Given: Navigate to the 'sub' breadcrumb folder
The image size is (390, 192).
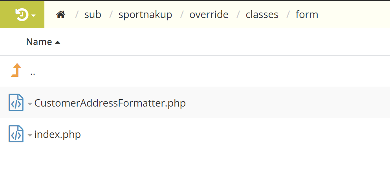Looking at the screenshot, I should point(93,15).
